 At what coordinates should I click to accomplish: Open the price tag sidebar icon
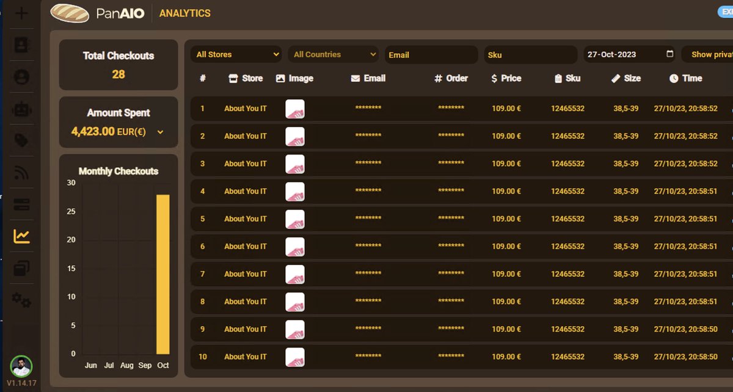click(21, 141)
